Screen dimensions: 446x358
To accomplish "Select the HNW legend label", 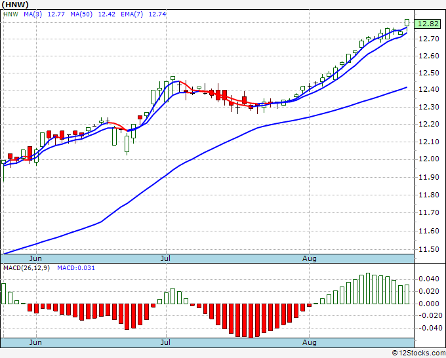I will pos(10,14).
